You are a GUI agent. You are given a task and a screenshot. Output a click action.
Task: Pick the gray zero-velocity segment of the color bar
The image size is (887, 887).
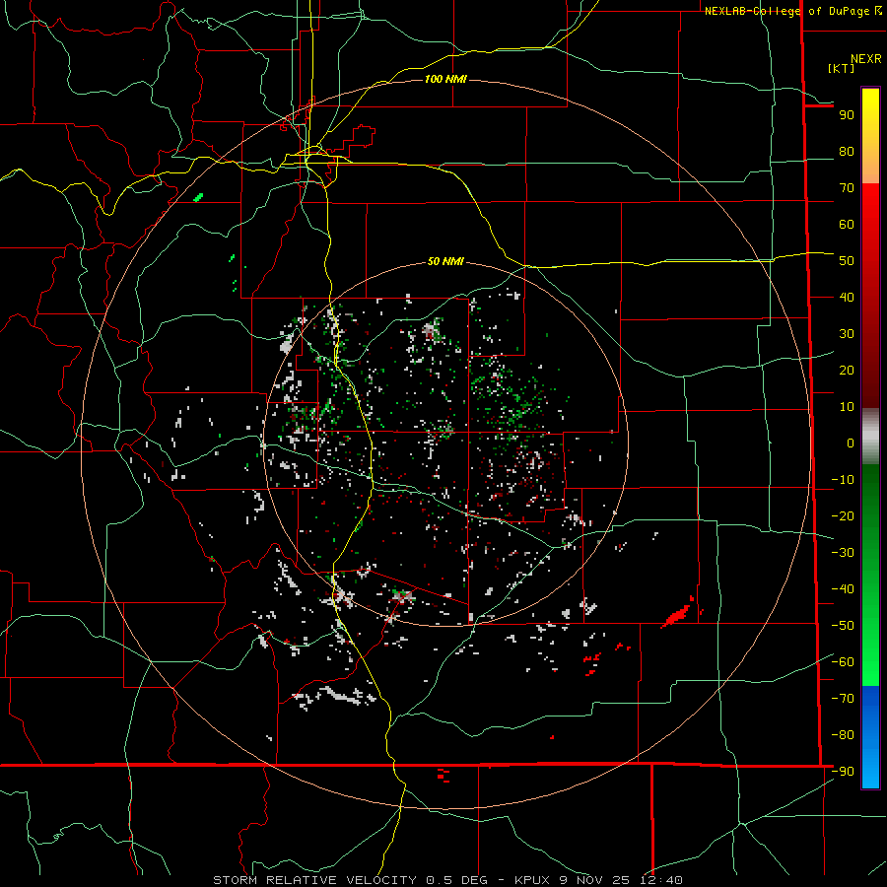pyautogui.click(x=870, y=437)
